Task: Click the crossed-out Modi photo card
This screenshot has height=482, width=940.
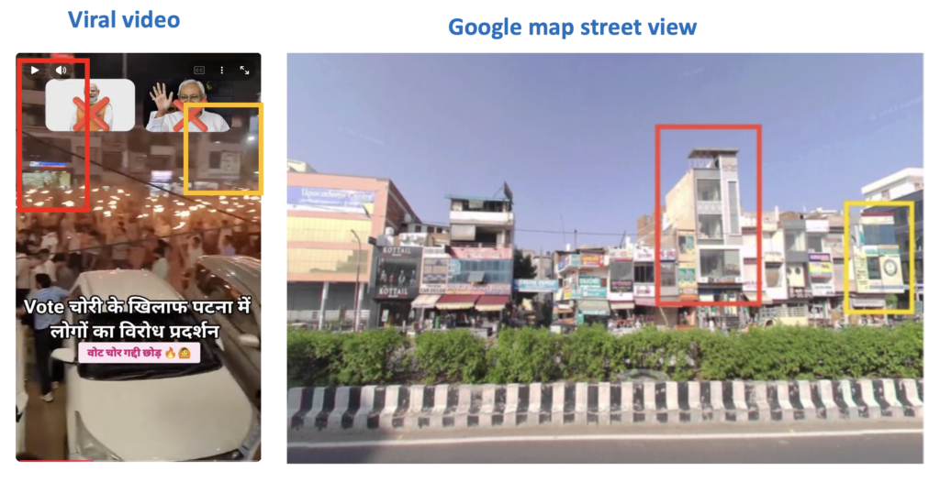Action: (x=90, y=104)
